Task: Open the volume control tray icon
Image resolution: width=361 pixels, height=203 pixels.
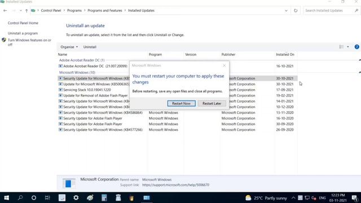Action: [x=314, y=198]
